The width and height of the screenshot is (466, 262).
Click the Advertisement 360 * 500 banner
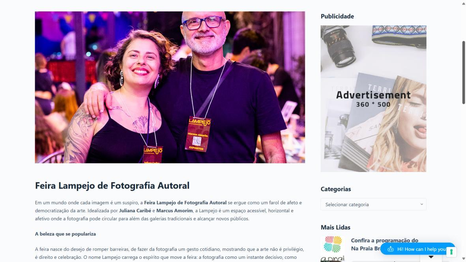373,99
